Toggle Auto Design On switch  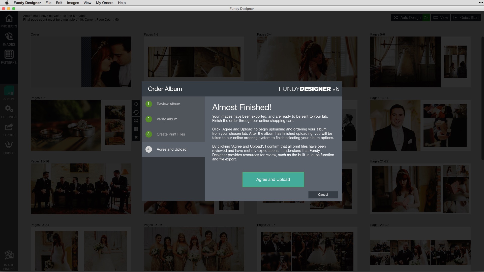click(426, 18)
